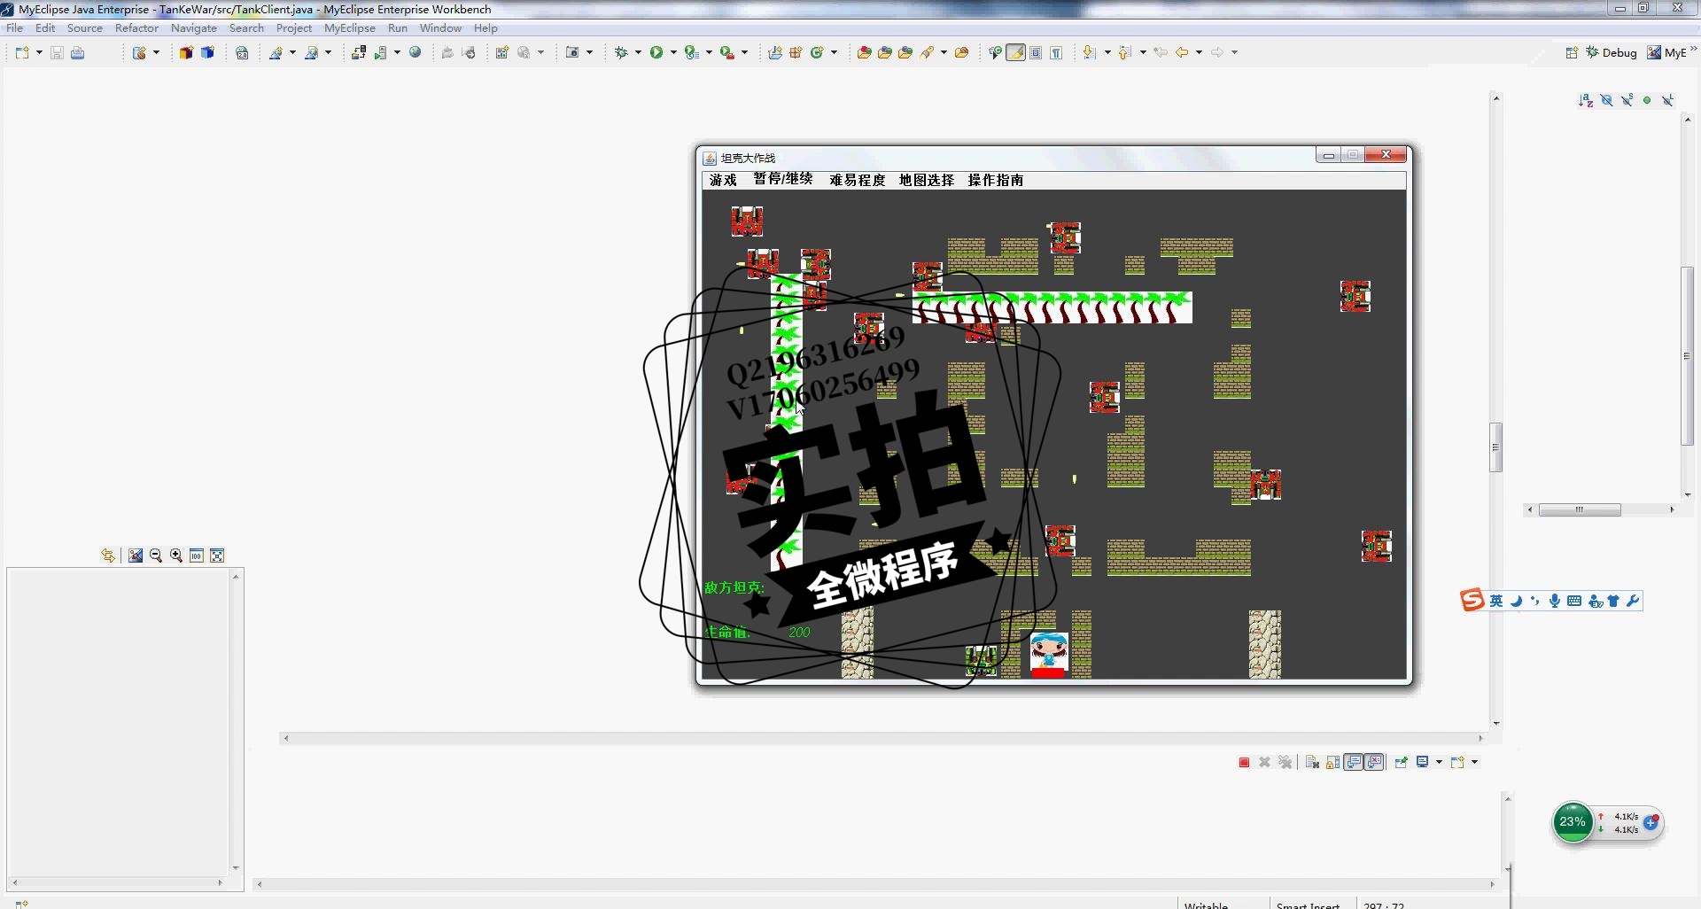Viewport: 1701px width, 909px height.
Task: Toggle Scroll Lock in console toolbar
Action: point(1333,762)
